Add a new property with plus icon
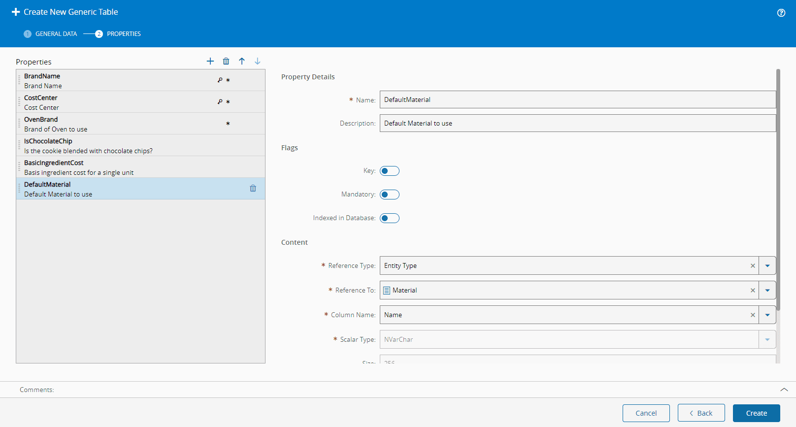Viewport: 796px width, 427px height. pyautogui.click(x=210, y=61)
